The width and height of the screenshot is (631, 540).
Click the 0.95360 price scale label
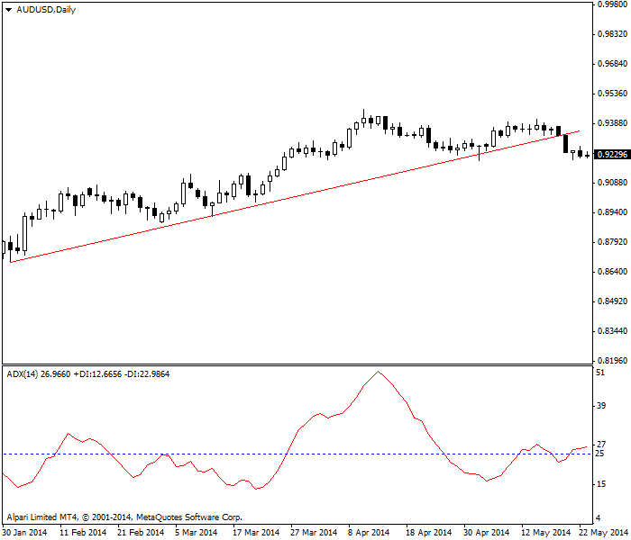click(x=610, y=94)
